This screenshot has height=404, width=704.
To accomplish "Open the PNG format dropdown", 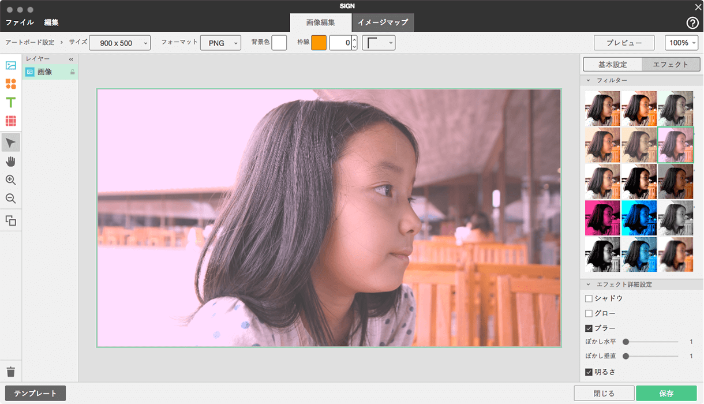I will click(220, 43).
